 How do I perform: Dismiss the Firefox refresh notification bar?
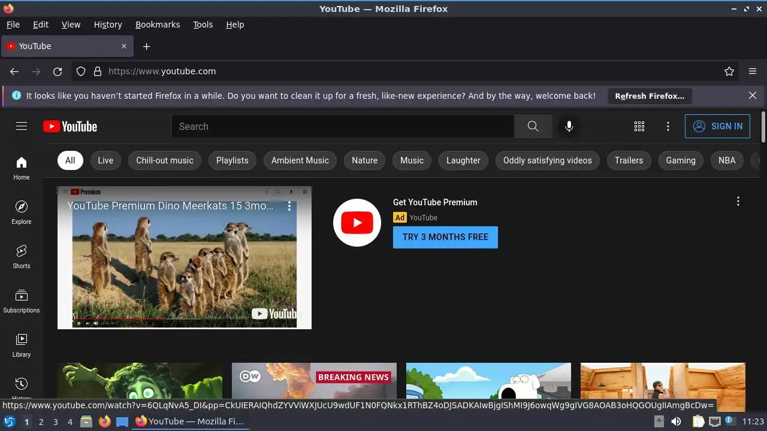(x=753, y=96)
